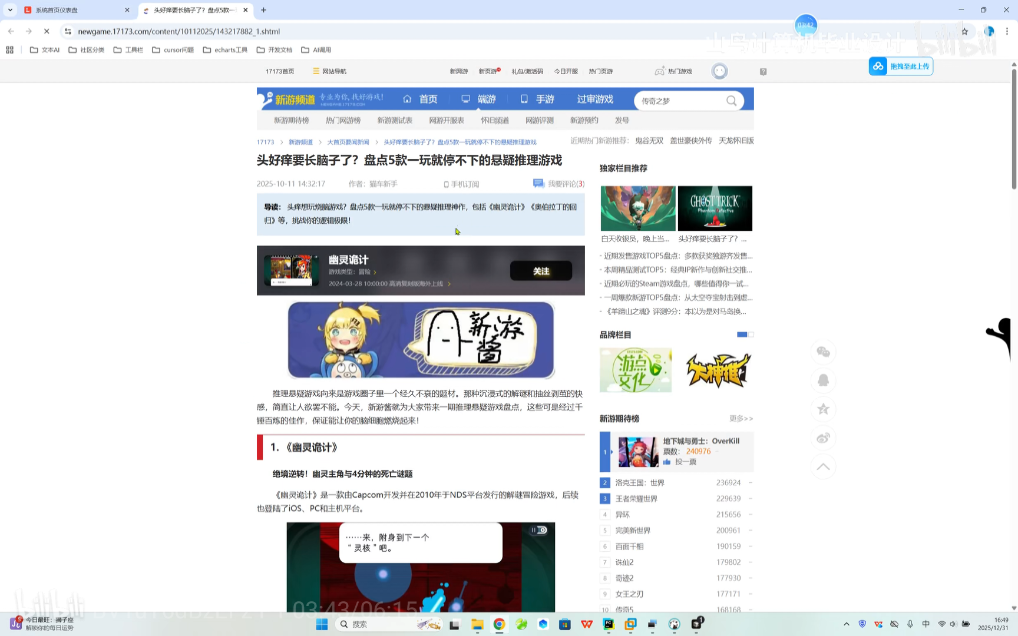Expand 更多>> in the 新游期待榜 panel
Image resolution: width=1018 pixels, height=636 pixels.
click(x=740, y=418)
